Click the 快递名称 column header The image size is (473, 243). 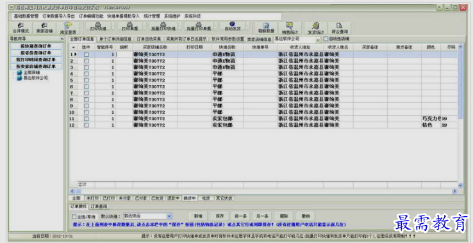coord(228,47)
